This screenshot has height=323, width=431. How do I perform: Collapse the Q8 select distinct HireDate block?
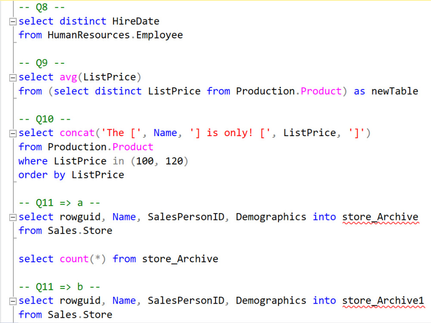click(x=12, y=22)
